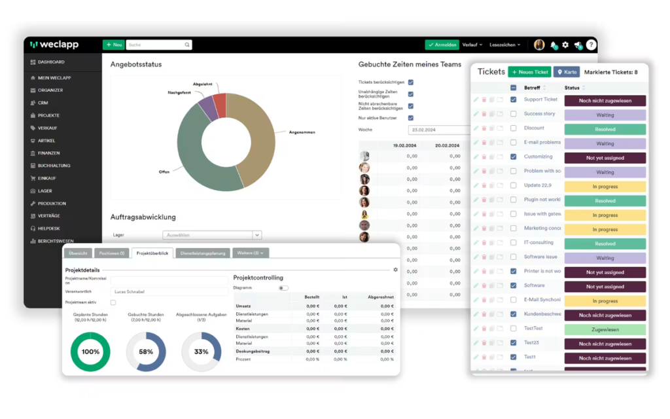Open the Verlauf dropdown menu
The image size is (670, 419).
[472, 45]
